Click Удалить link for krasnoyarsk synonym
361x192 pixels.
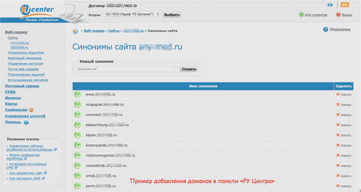point(346,145)
